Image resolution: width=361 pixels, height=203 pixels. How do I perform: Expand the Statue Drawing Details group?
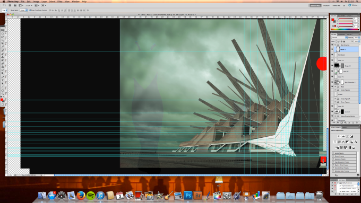pos(335,116)
